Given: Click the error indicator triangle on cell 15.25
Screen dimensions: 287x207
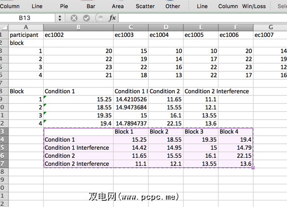Looking at the screenshot, I should (x=45, y=97).
